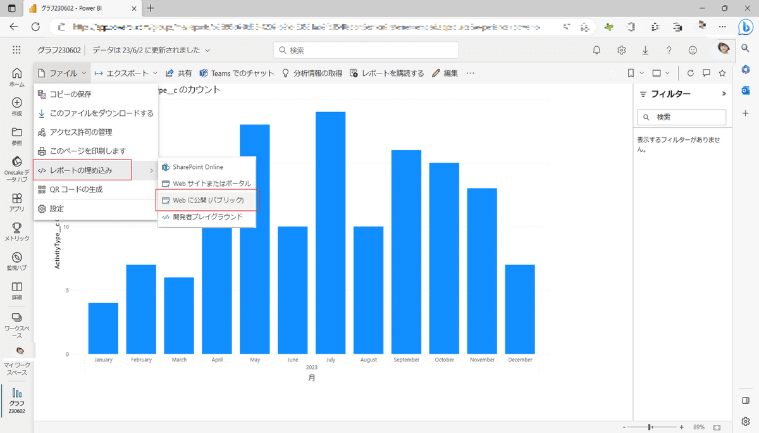The width and height of the screenshot is (759, 433).
Task: Open OneLake data hub in sidebar
Action: [x=17, y=169]
